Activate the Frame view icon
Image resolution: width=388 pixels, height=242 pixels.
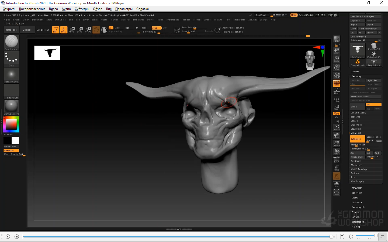tap(337, 127)
